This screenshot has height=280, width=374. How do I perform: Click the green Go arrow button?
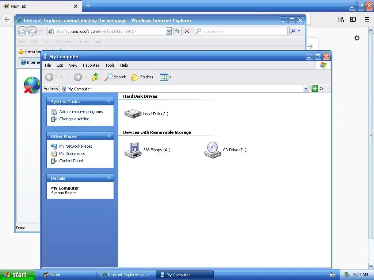click(x=315, y=89)
